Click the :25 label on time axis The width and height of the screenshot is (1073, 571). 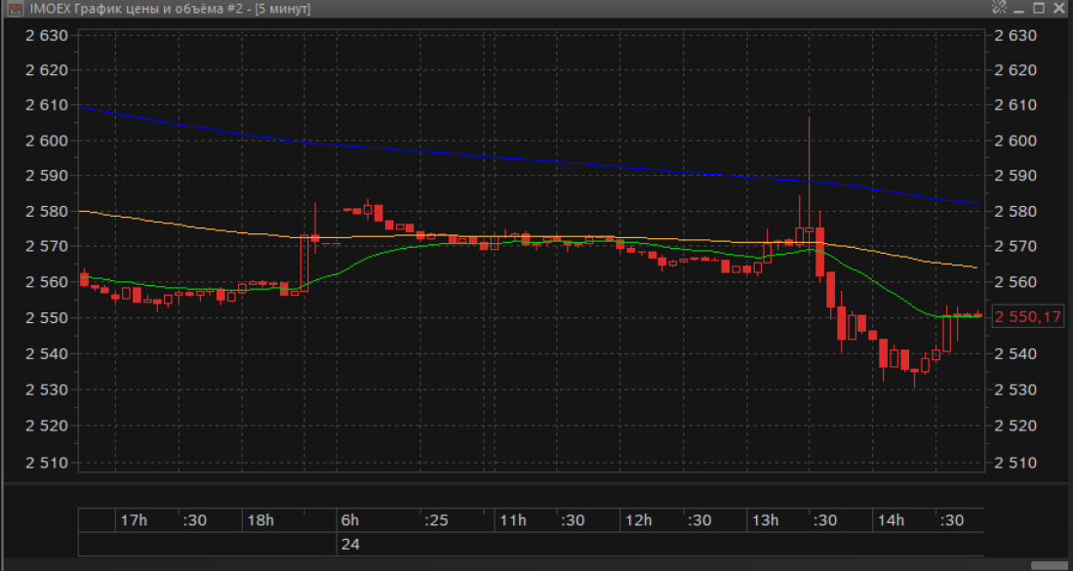pos(437,520)
